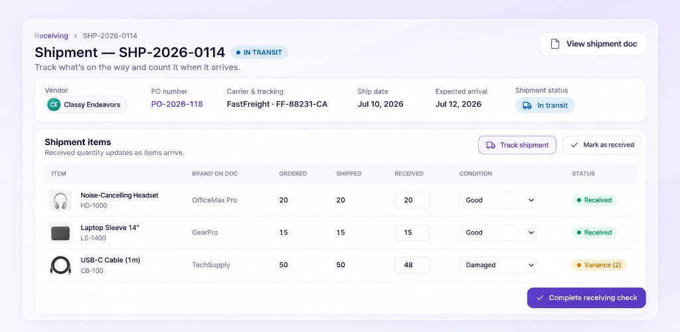Viewport: 680px width, 332px height.
Task: Click the Variance (2) status badge
Action: (x=599, y=265)
